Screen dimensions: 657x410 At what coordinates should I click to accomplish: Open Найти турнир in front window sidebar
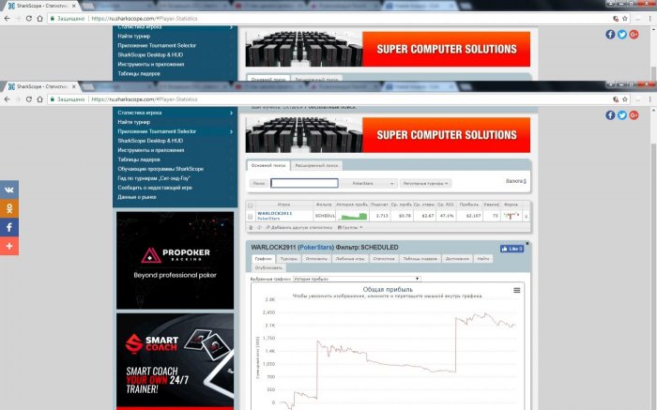tap(133, 122)
